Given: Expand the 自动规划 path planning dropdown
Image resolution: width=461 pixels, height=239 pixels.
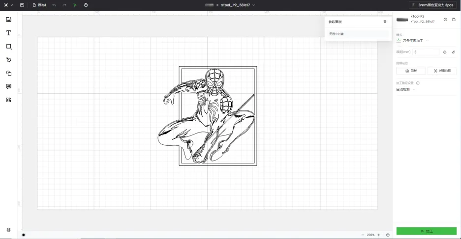Looking at the screenshot, I should [405, 89].
